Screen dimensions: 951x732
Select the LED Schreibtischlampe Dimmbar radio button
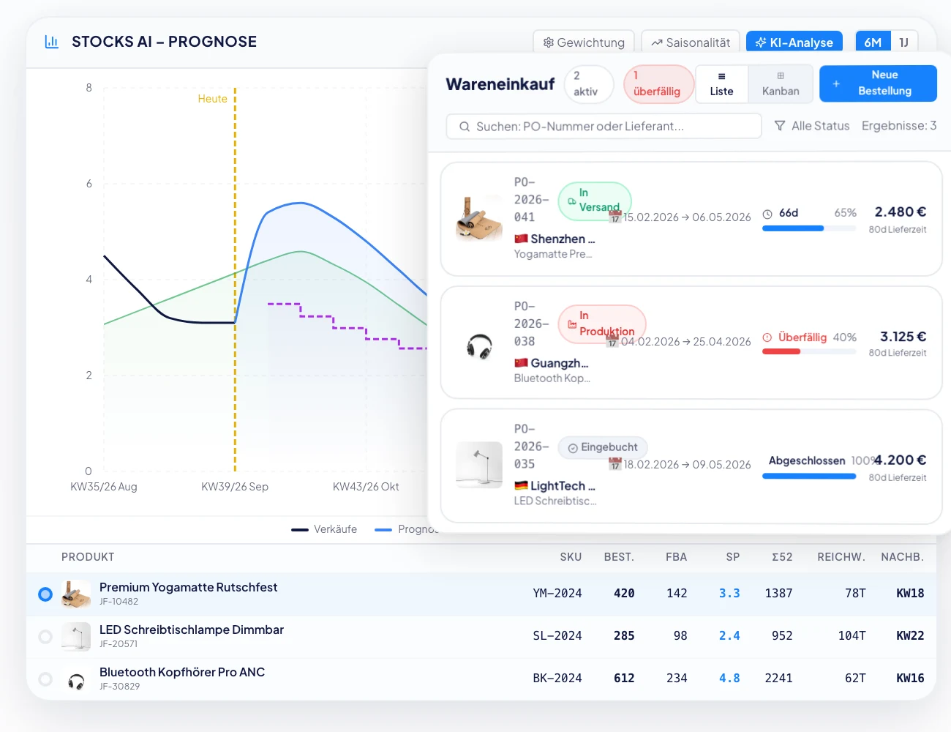click(45, 637)
